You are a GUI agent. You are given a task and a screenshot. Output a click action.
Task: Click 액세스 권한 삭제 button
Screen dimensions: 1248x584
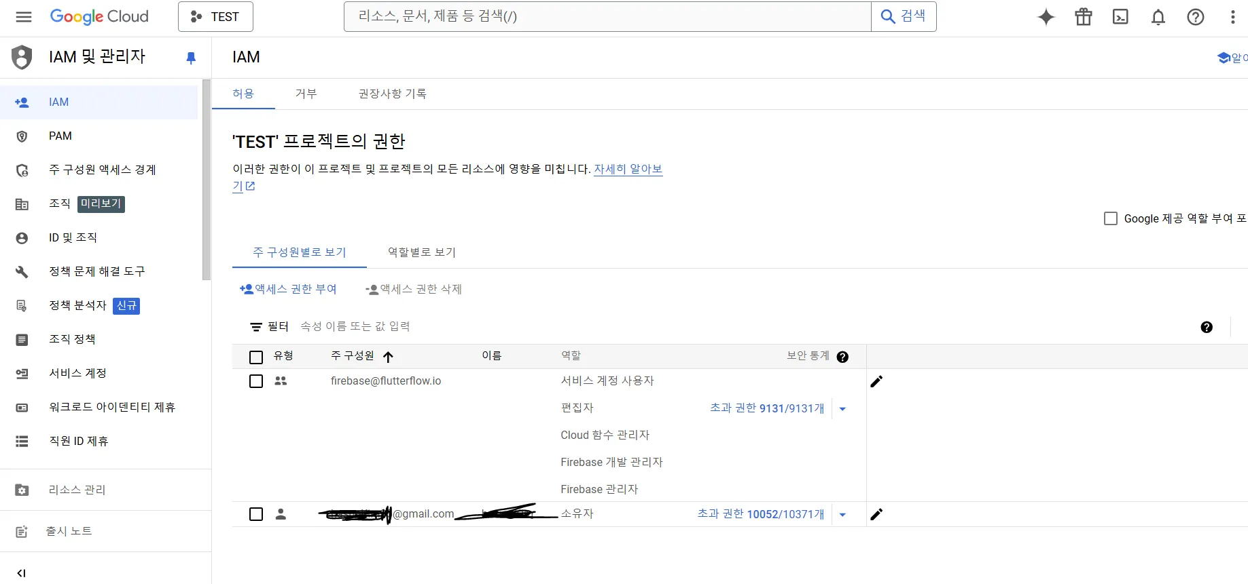413,289
